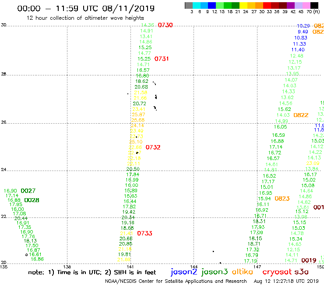Click the 23.41 wave height value
Image resolution: width=324 pixels, height=285 pixels.
pyautogui.click(x=139, y=109)
